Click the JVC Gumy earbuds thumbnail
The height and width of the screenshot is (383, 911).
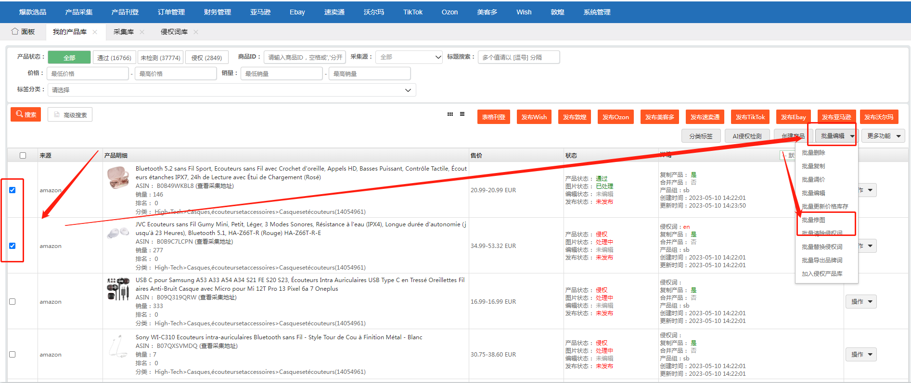pos(118,233)
